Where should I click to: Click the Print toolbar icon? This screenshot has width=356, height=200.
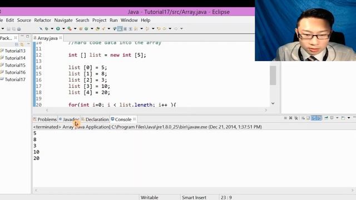[x=19, y=29]
